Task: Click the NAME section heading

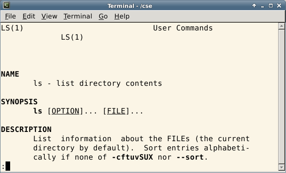Action: 10,74
